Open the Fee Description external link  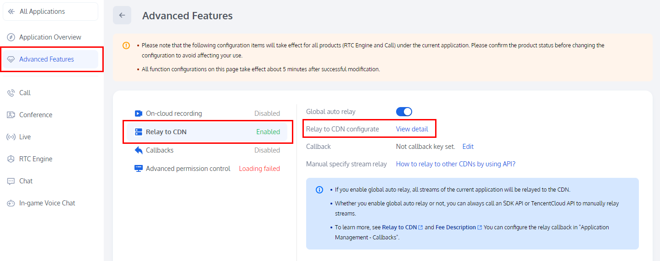(455, 227)
